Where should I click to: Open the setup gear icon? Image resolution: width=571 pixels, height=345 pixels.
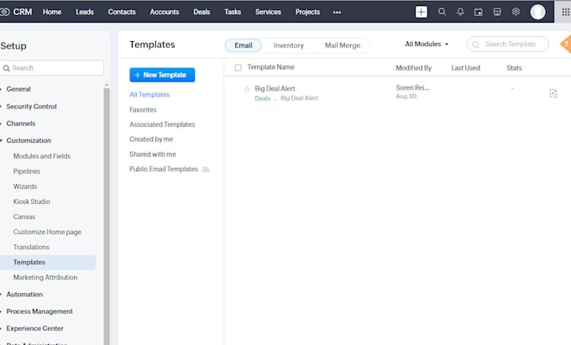[x=516, y=12]
